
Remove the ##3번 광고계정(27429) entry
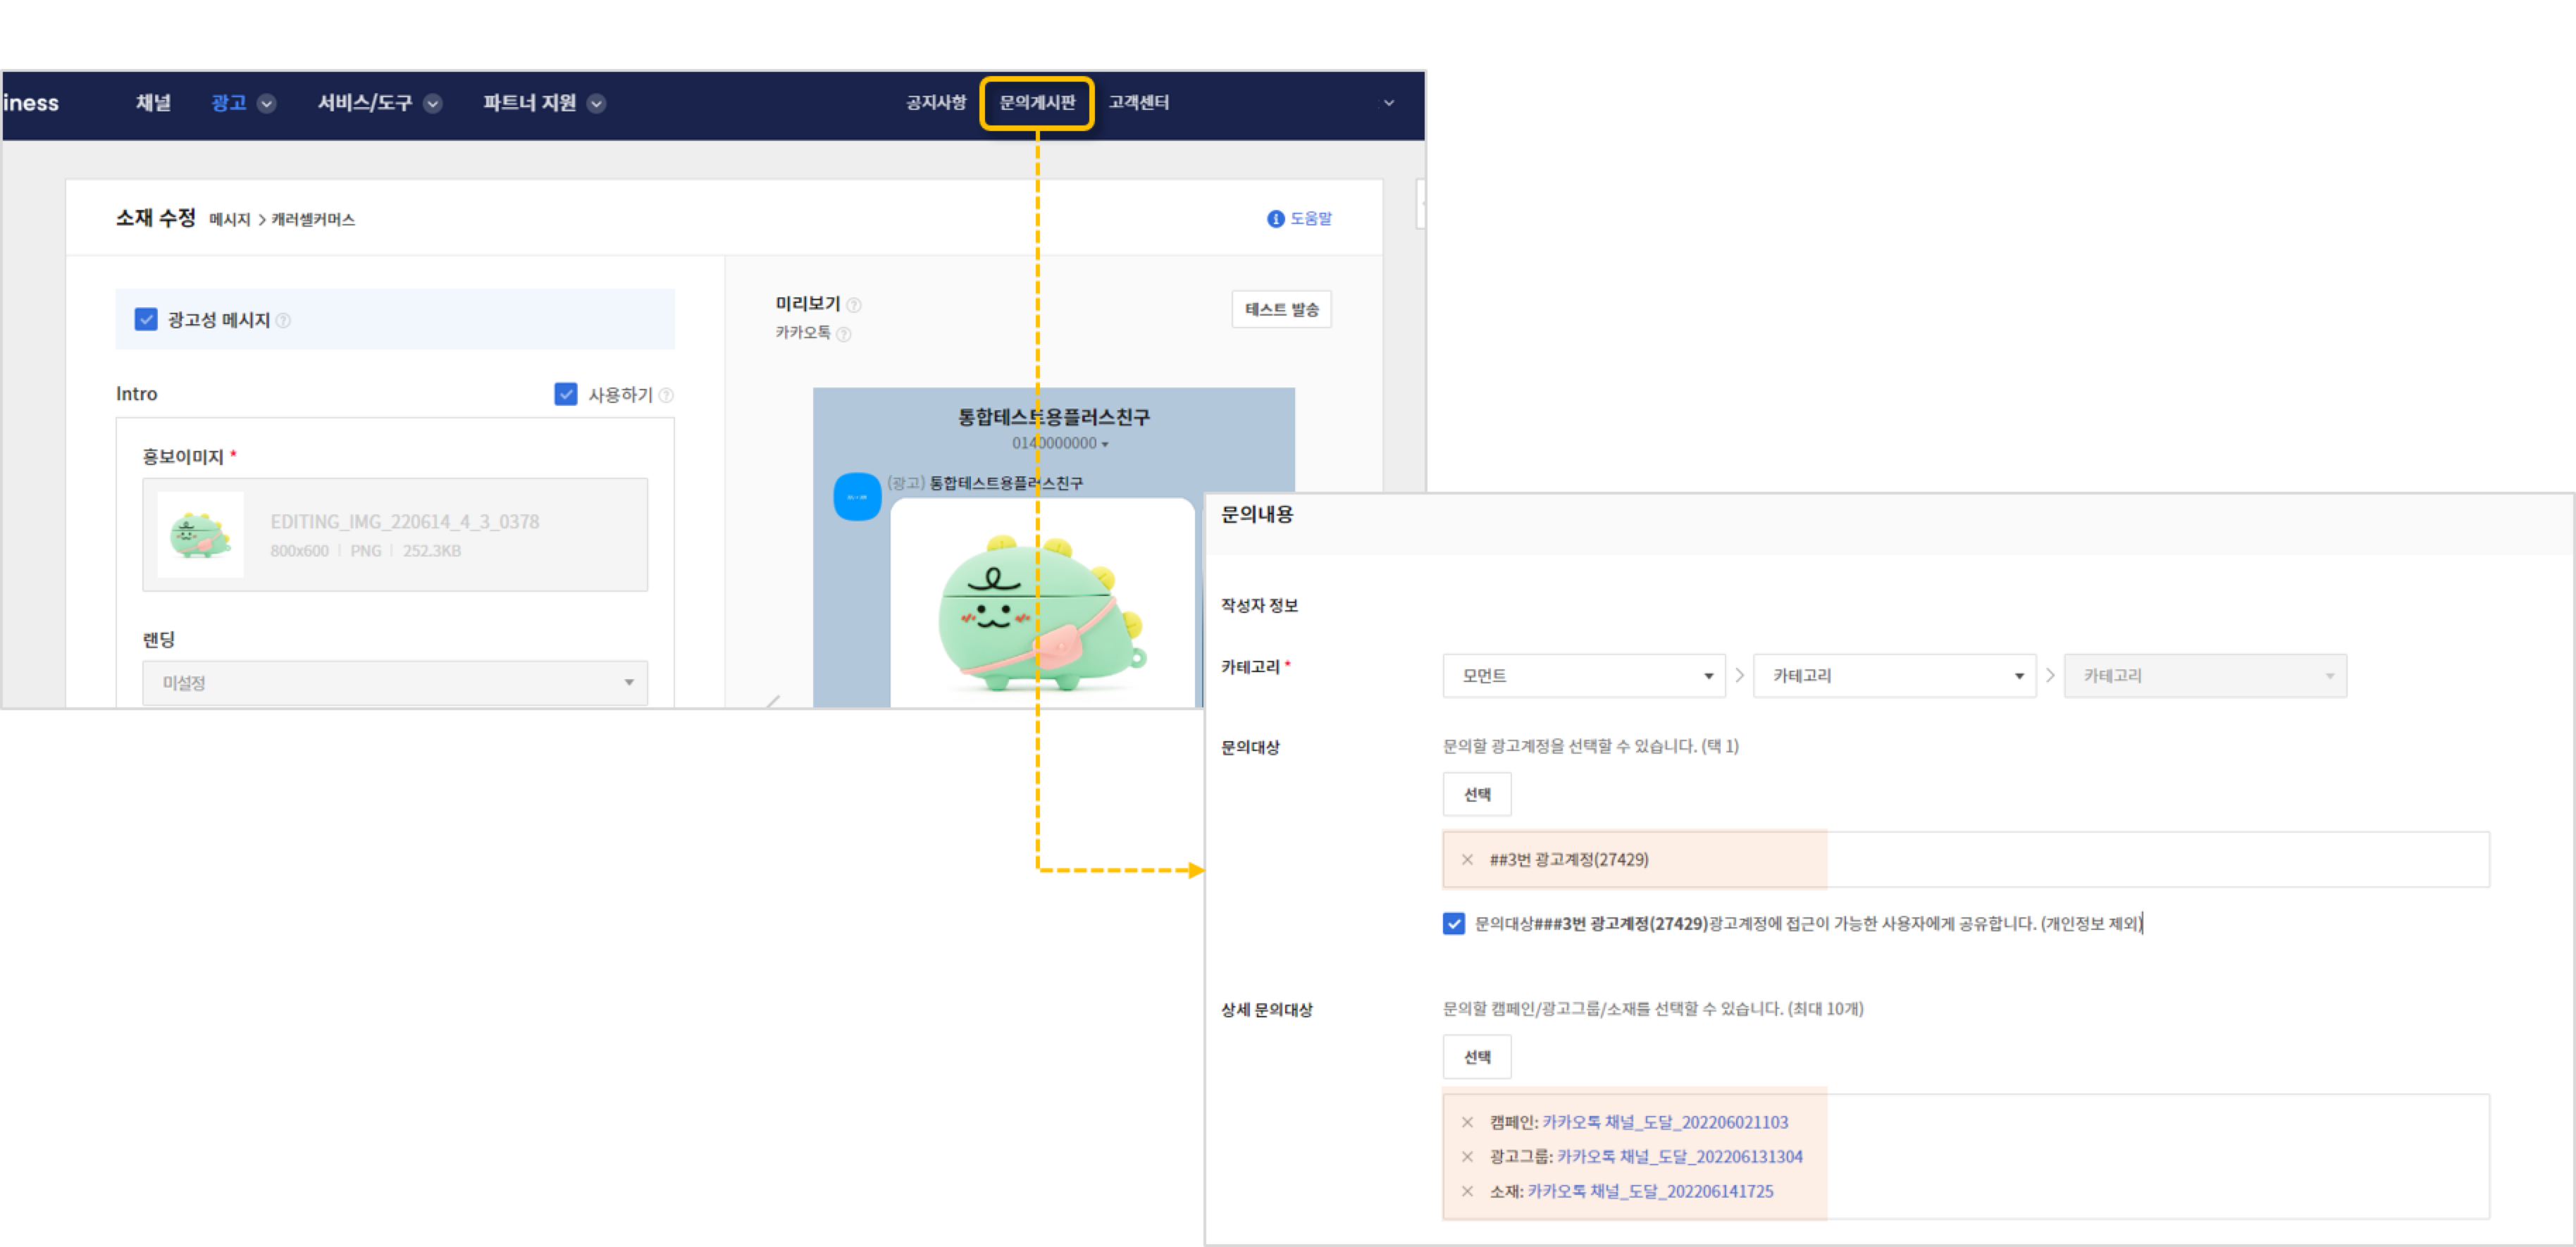(x=1467, y=860)
